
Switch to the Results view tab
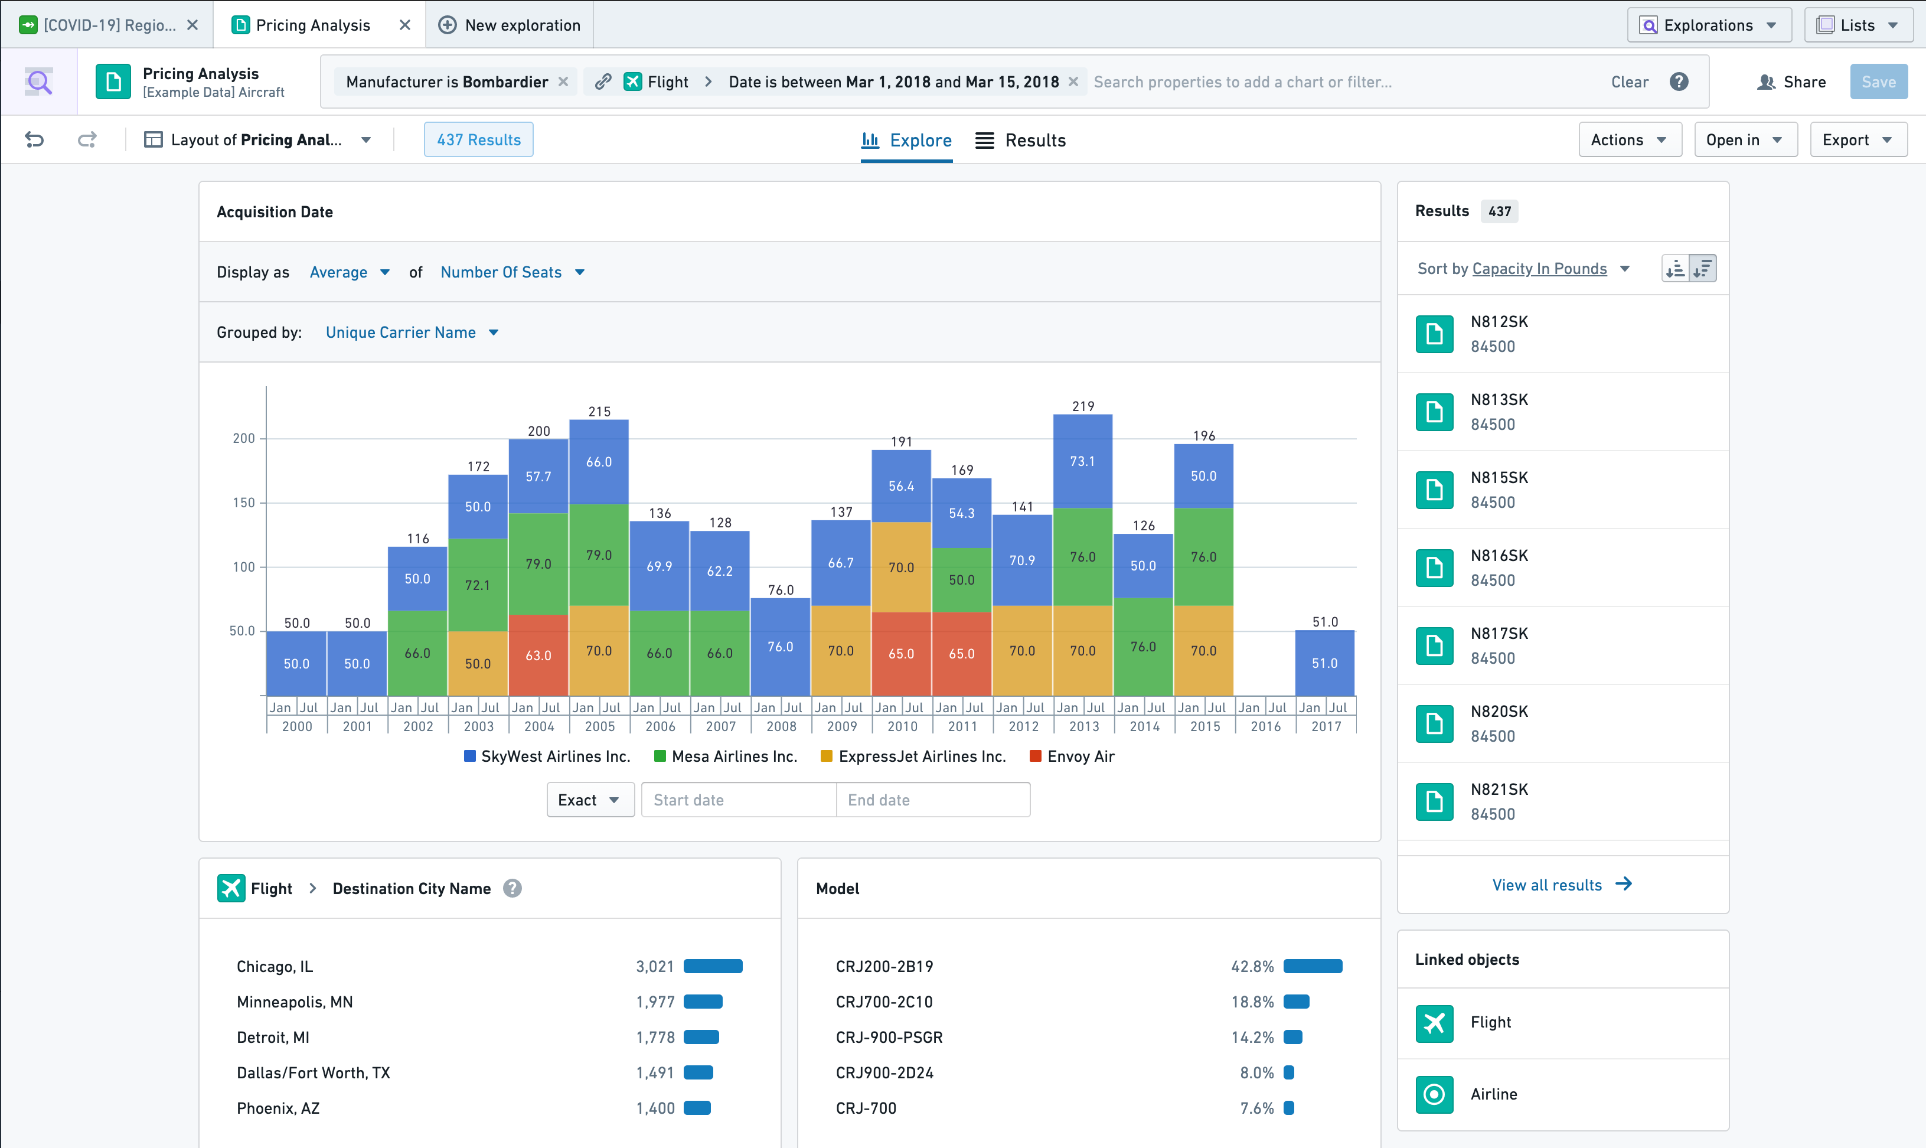coord(1020,140)
